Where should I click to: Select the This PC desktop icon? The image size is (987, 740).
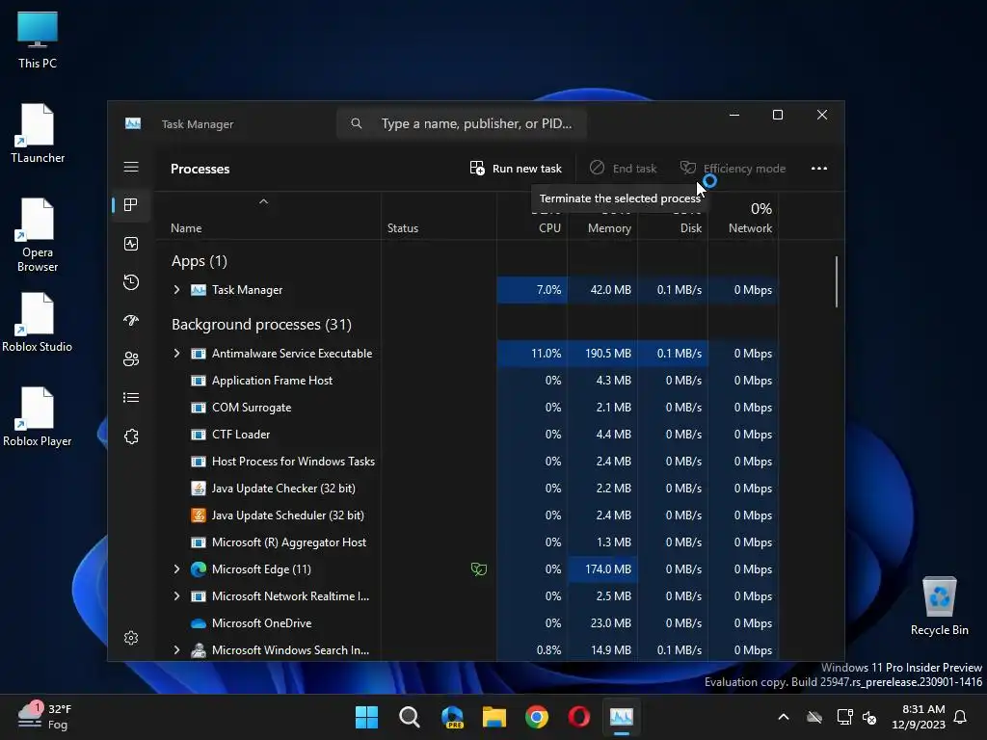38,40
